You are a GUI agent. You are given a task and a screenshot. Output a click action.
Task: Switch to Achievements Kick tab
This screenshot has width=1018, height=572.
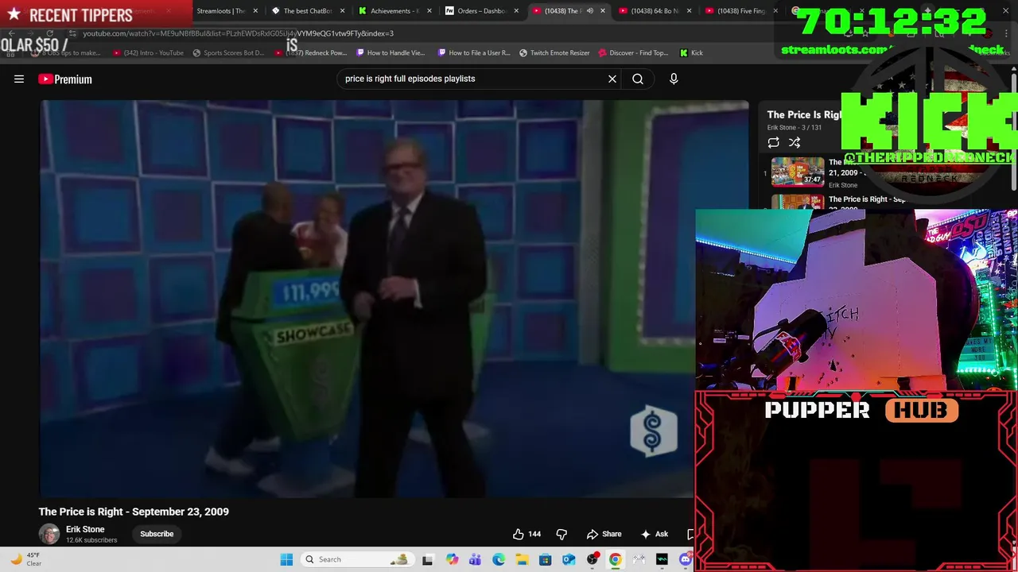click(394, 11)
